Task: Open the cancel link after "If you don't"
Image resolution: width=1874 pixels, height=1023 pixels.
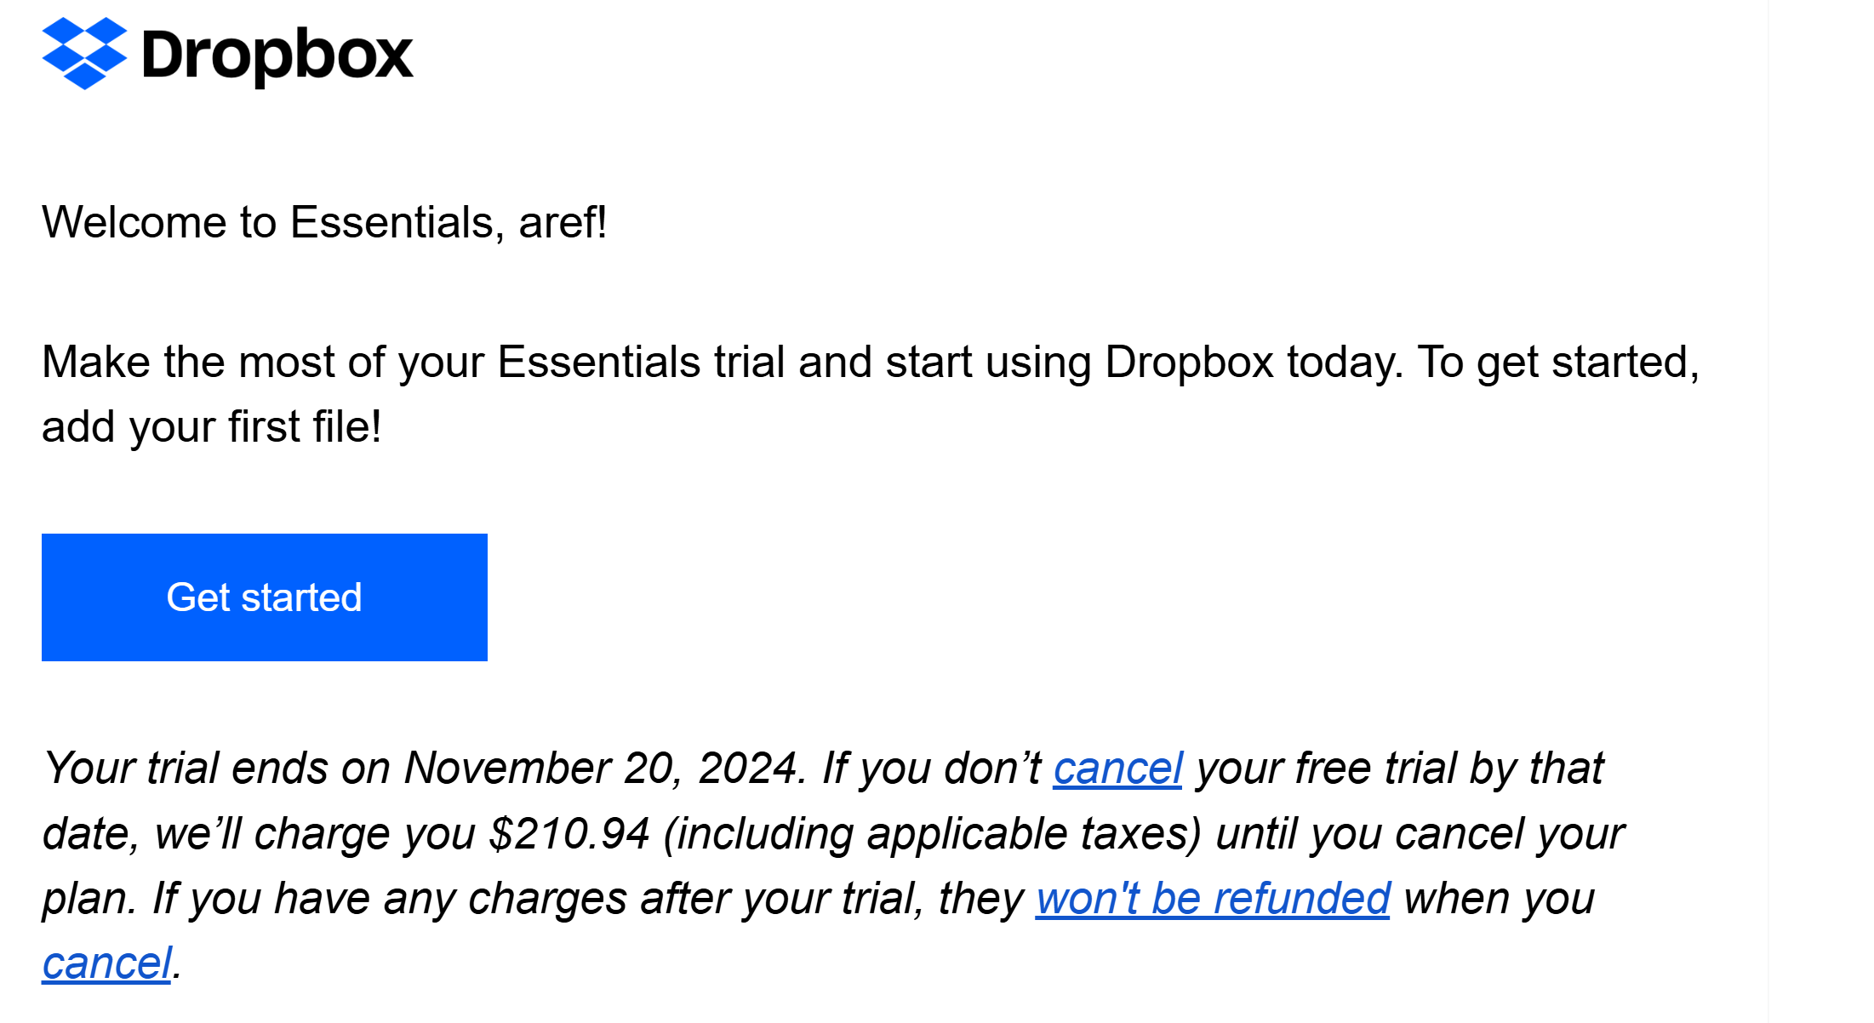Action: pos(1117,769)
